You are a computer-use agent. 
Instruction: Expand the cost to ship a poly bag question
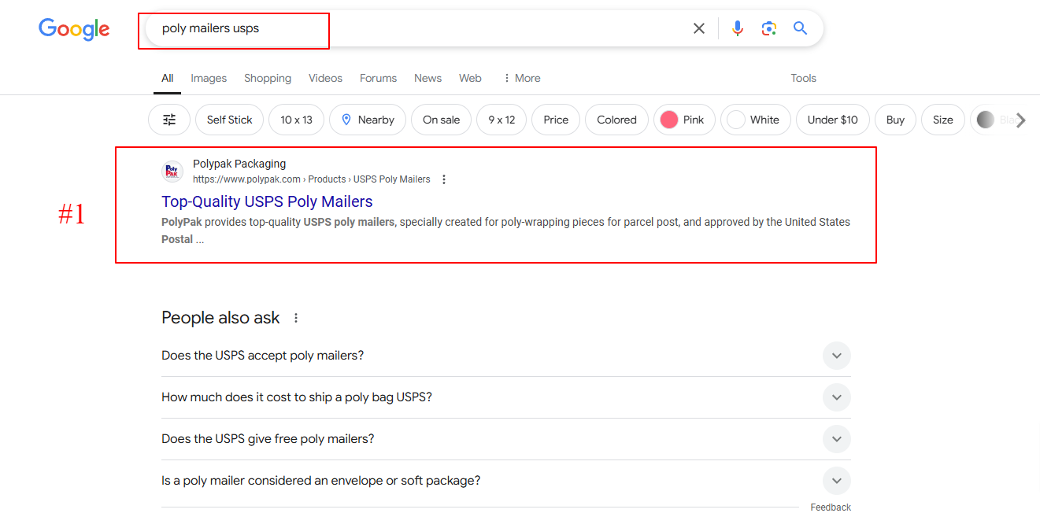[x=506, y=397]
